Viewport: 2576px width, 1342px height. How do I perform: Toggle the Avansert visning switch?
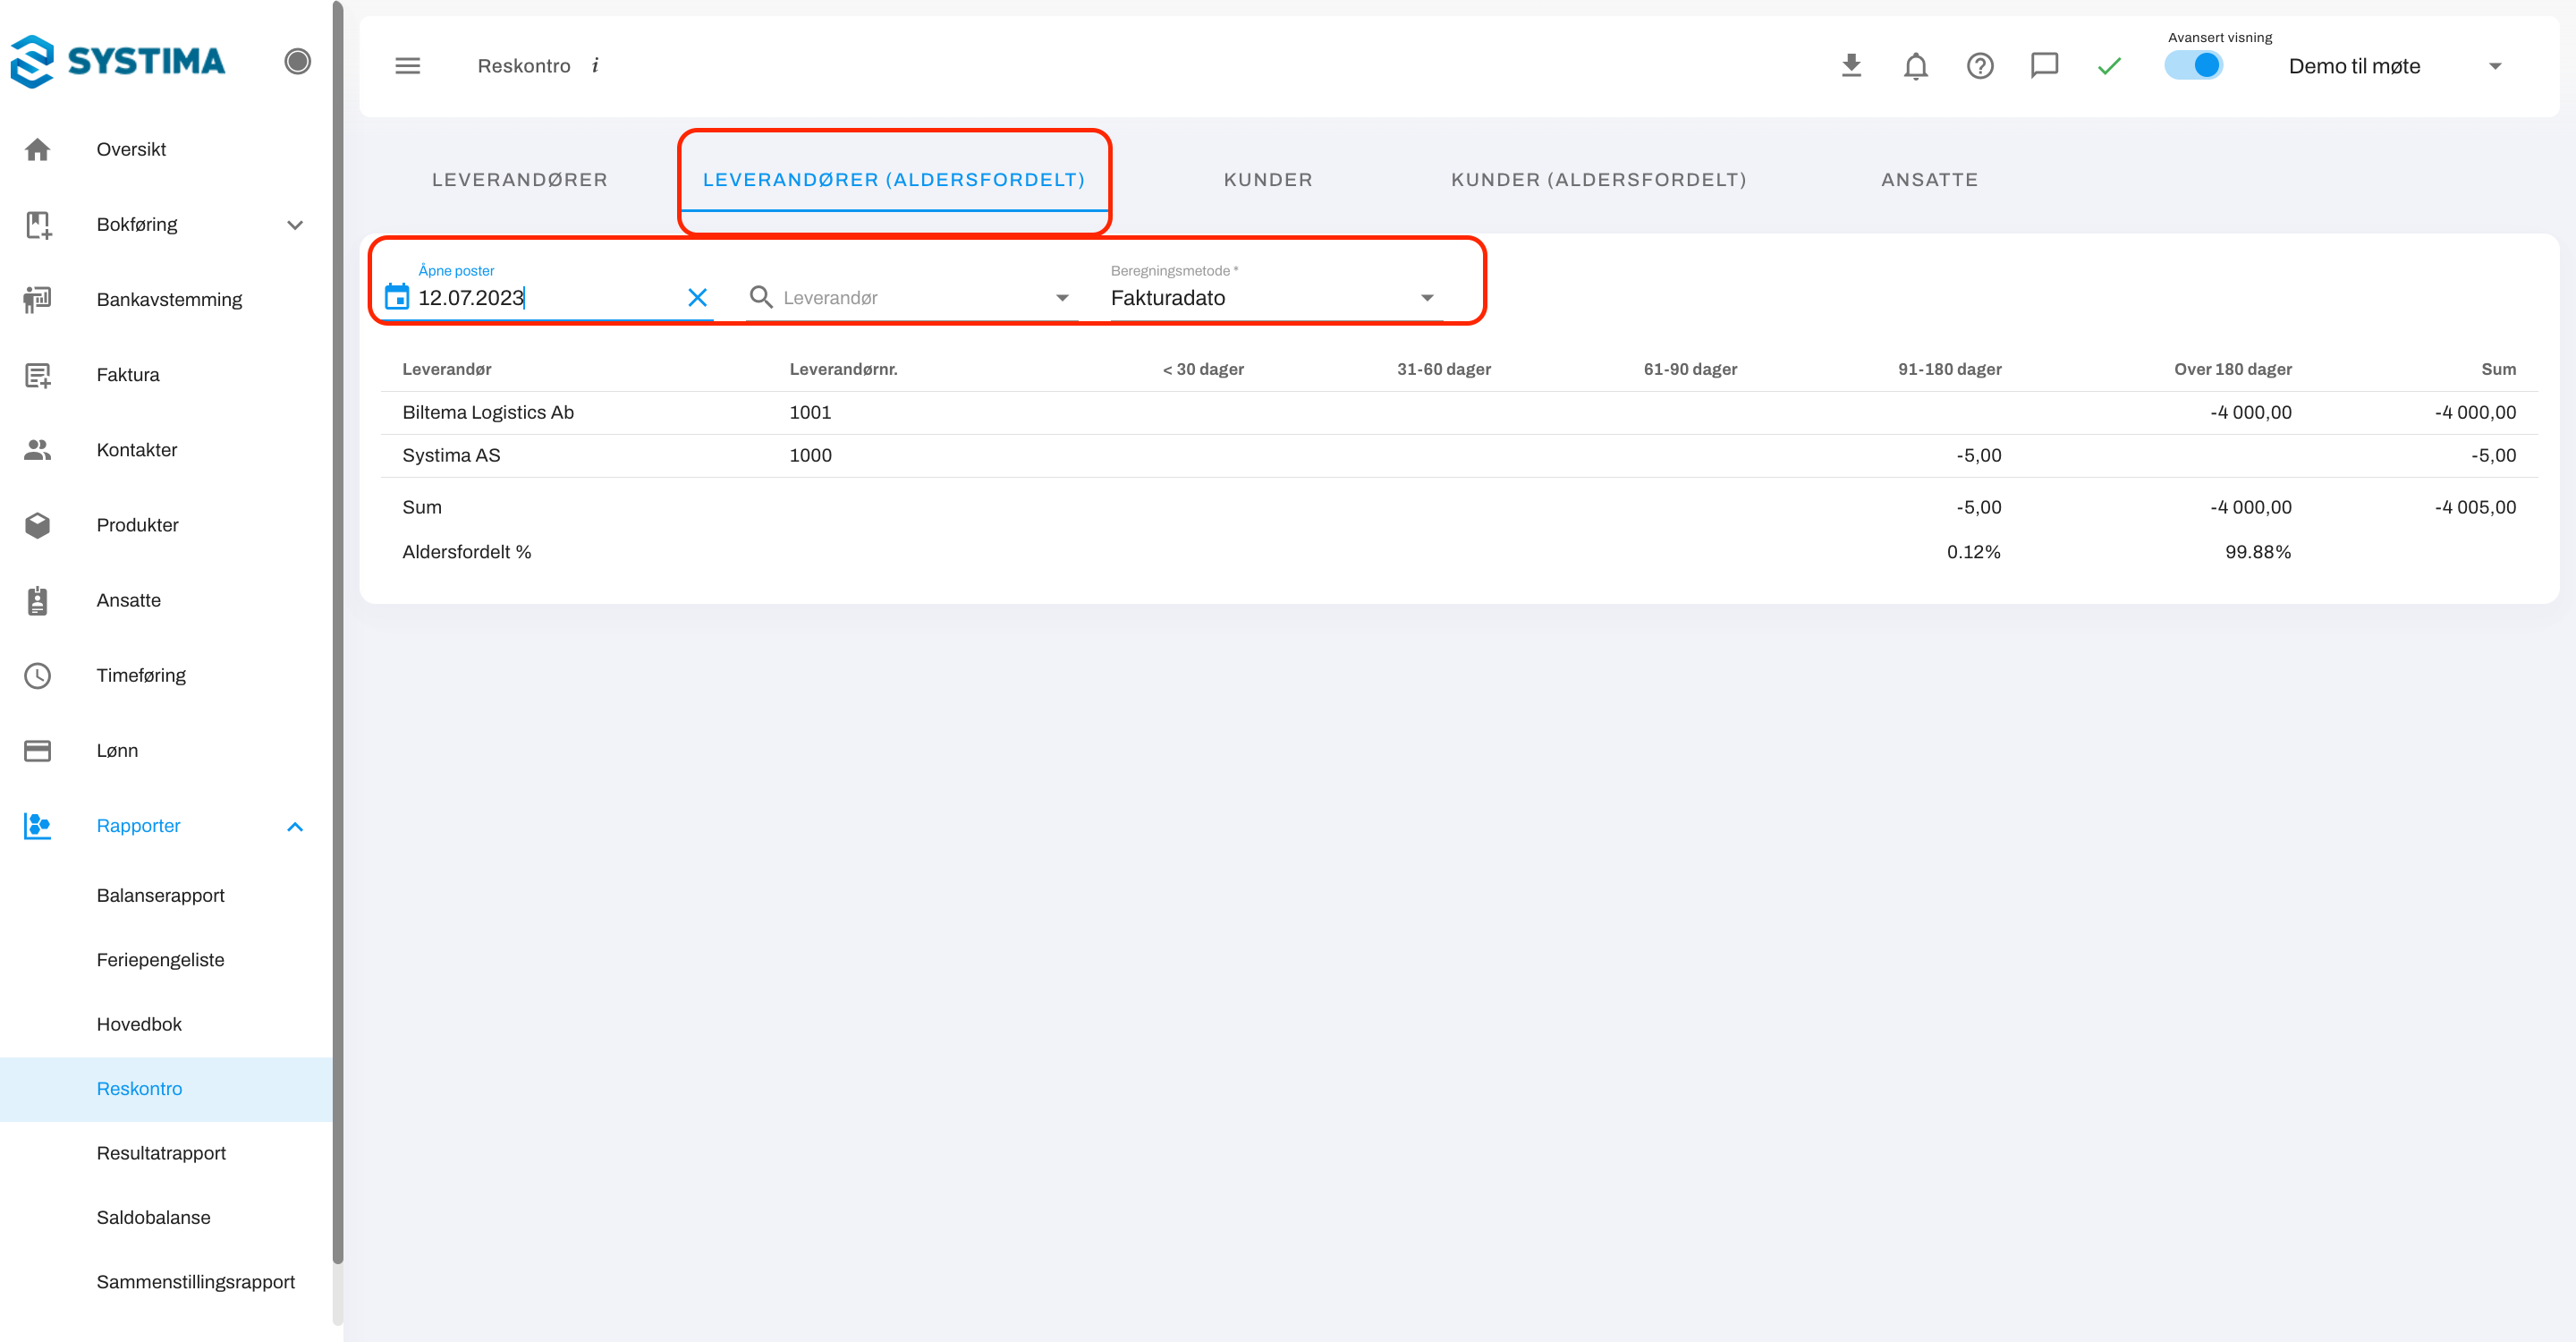[2194, 66]
